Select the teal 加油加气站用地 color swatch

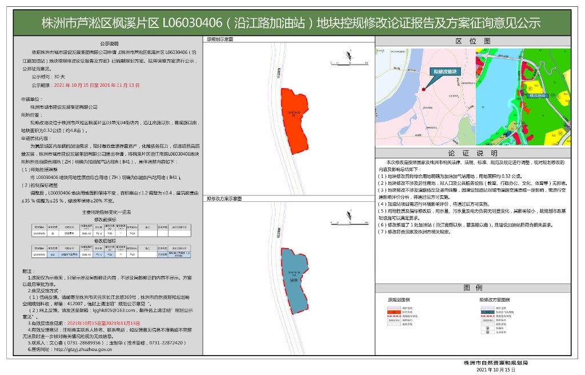[487, 312]
